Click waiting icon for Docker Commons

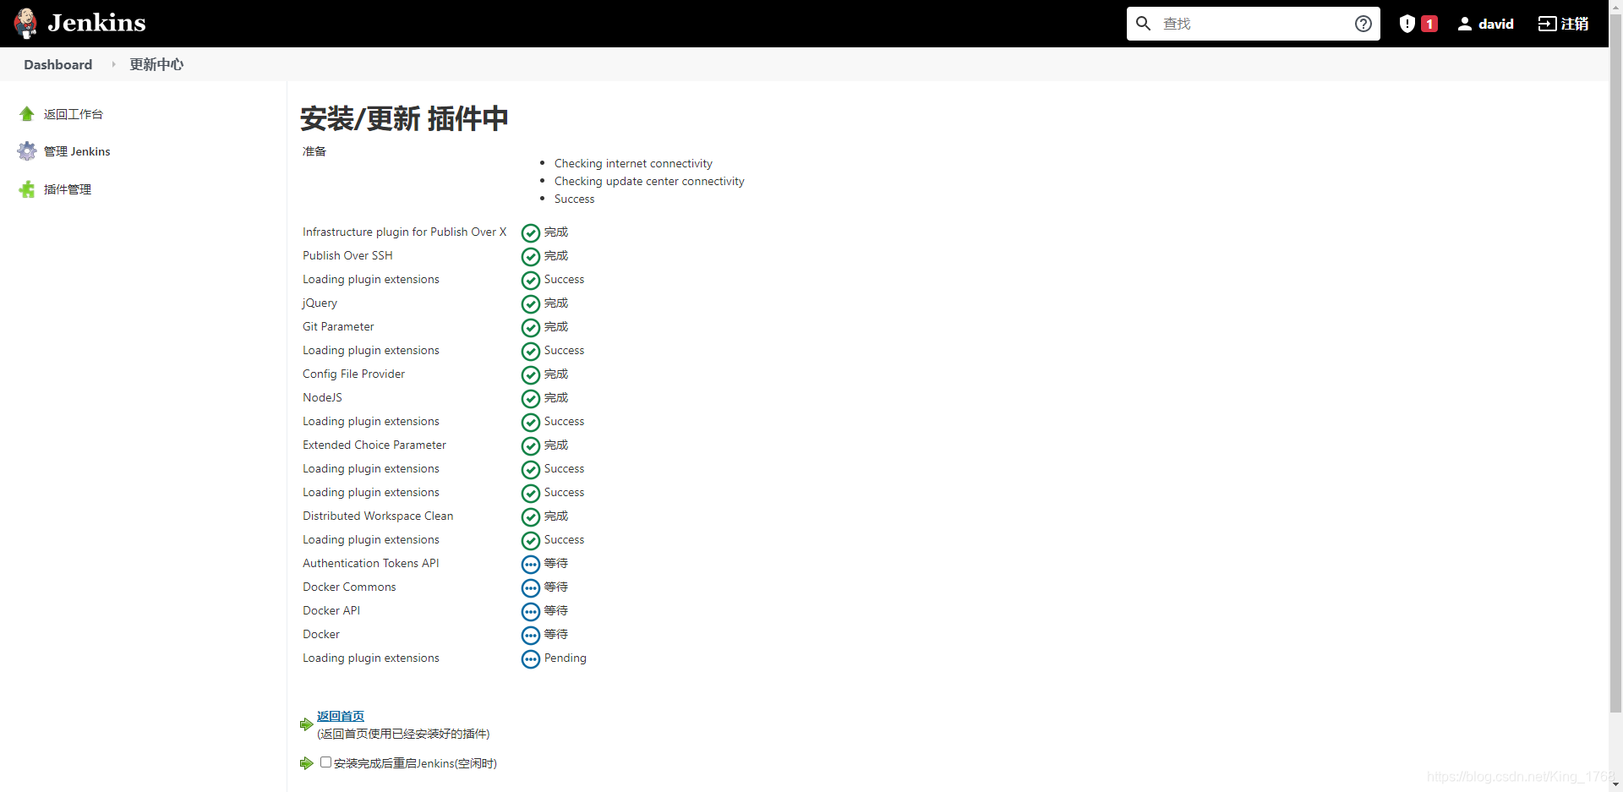pyautogui.click(x=531, y=587)
